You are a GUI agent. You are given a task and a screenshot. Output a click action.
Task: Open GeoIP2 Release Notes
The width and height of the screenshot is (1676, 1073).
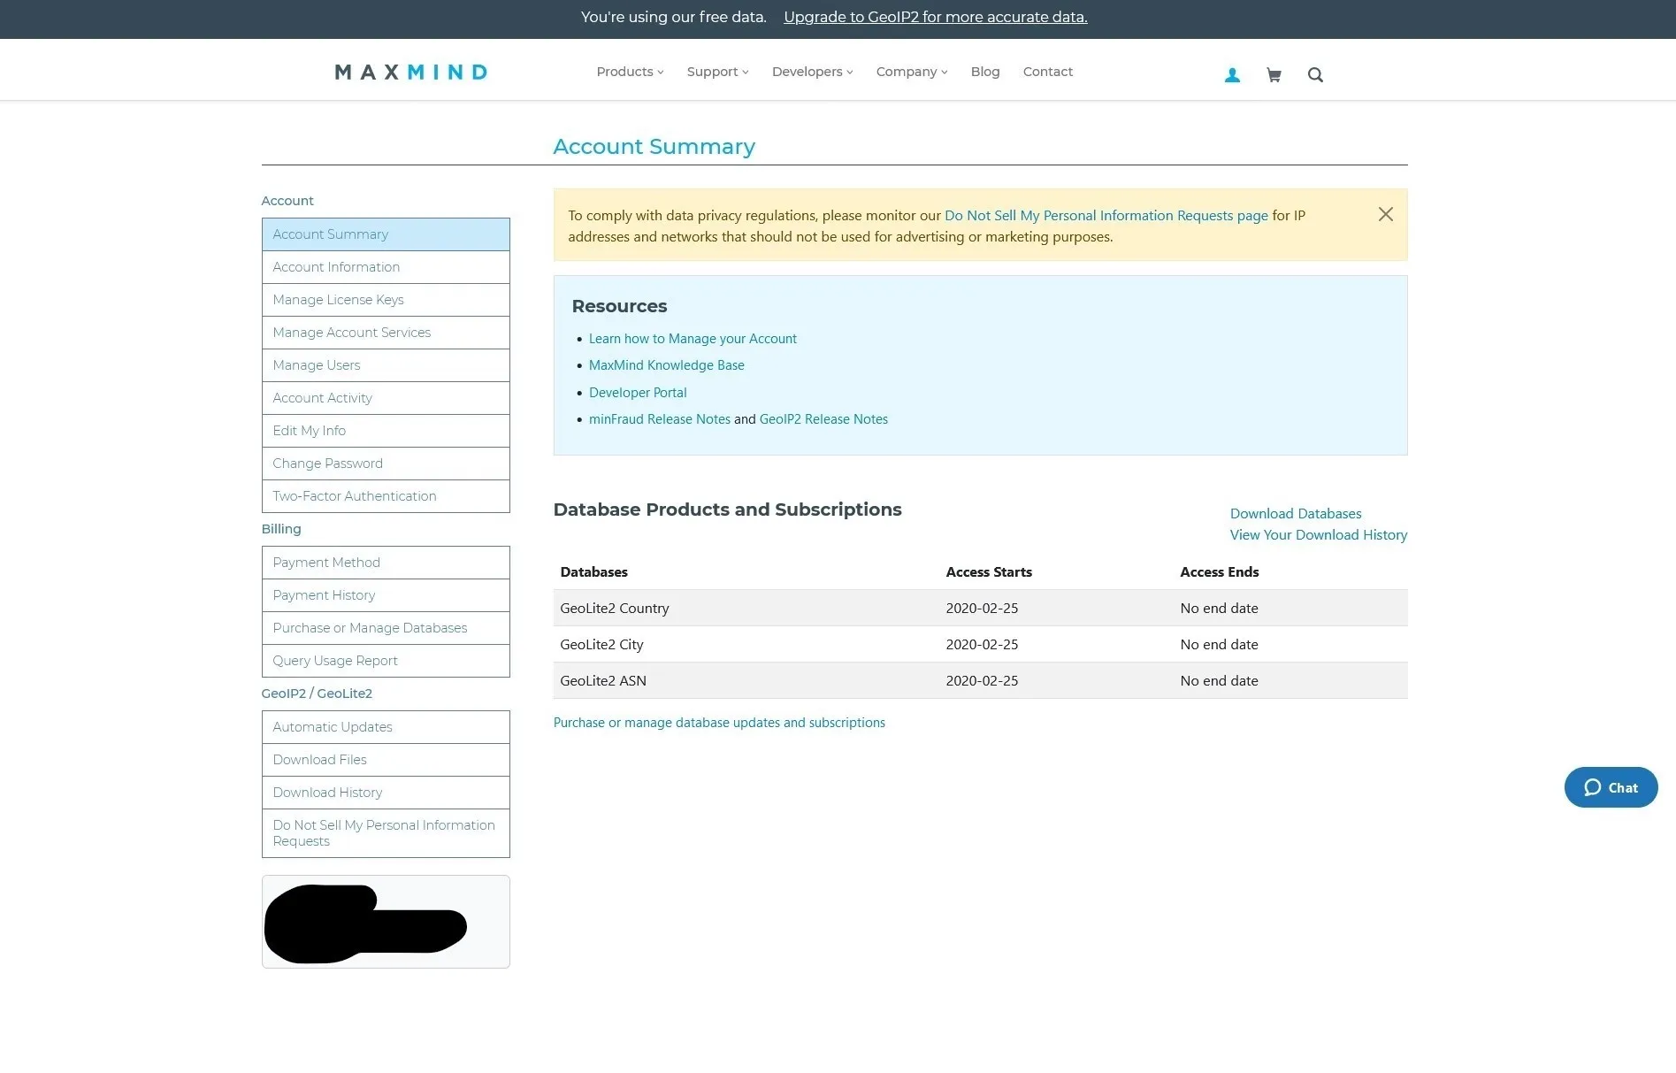pos(823,418)
